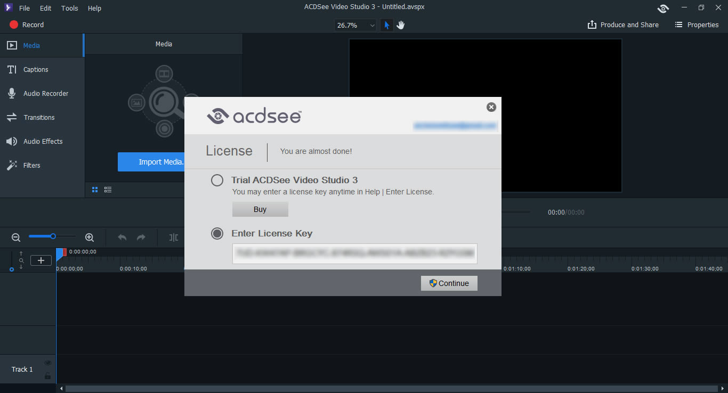728x393 pixels.
Task: Close the ACDSee license dialog
Action: [x=491, y=107]
